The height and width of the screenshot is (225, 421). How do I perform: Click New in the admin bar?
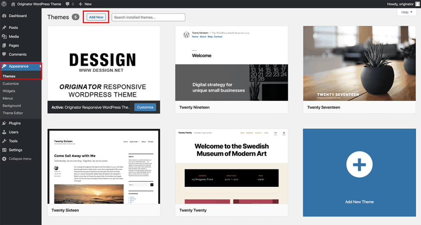(88, 4)
